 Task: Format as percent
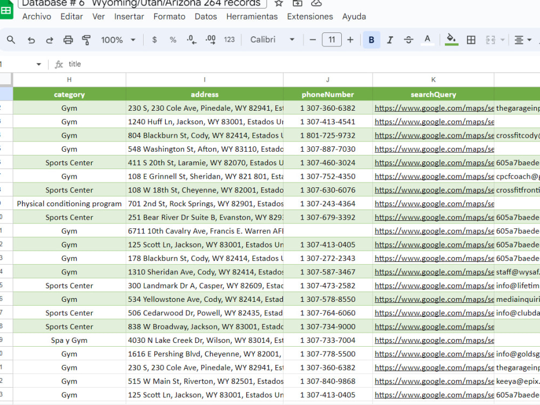coord(173,40)
